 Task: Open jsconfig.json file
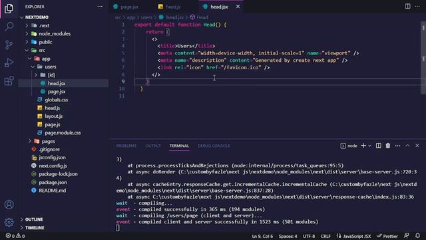pyautogui.click(x=52, y=157)
